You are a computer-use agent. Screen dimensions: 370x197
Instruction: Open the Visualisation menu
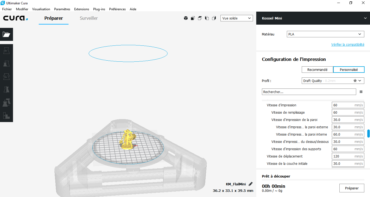(41, 9)
